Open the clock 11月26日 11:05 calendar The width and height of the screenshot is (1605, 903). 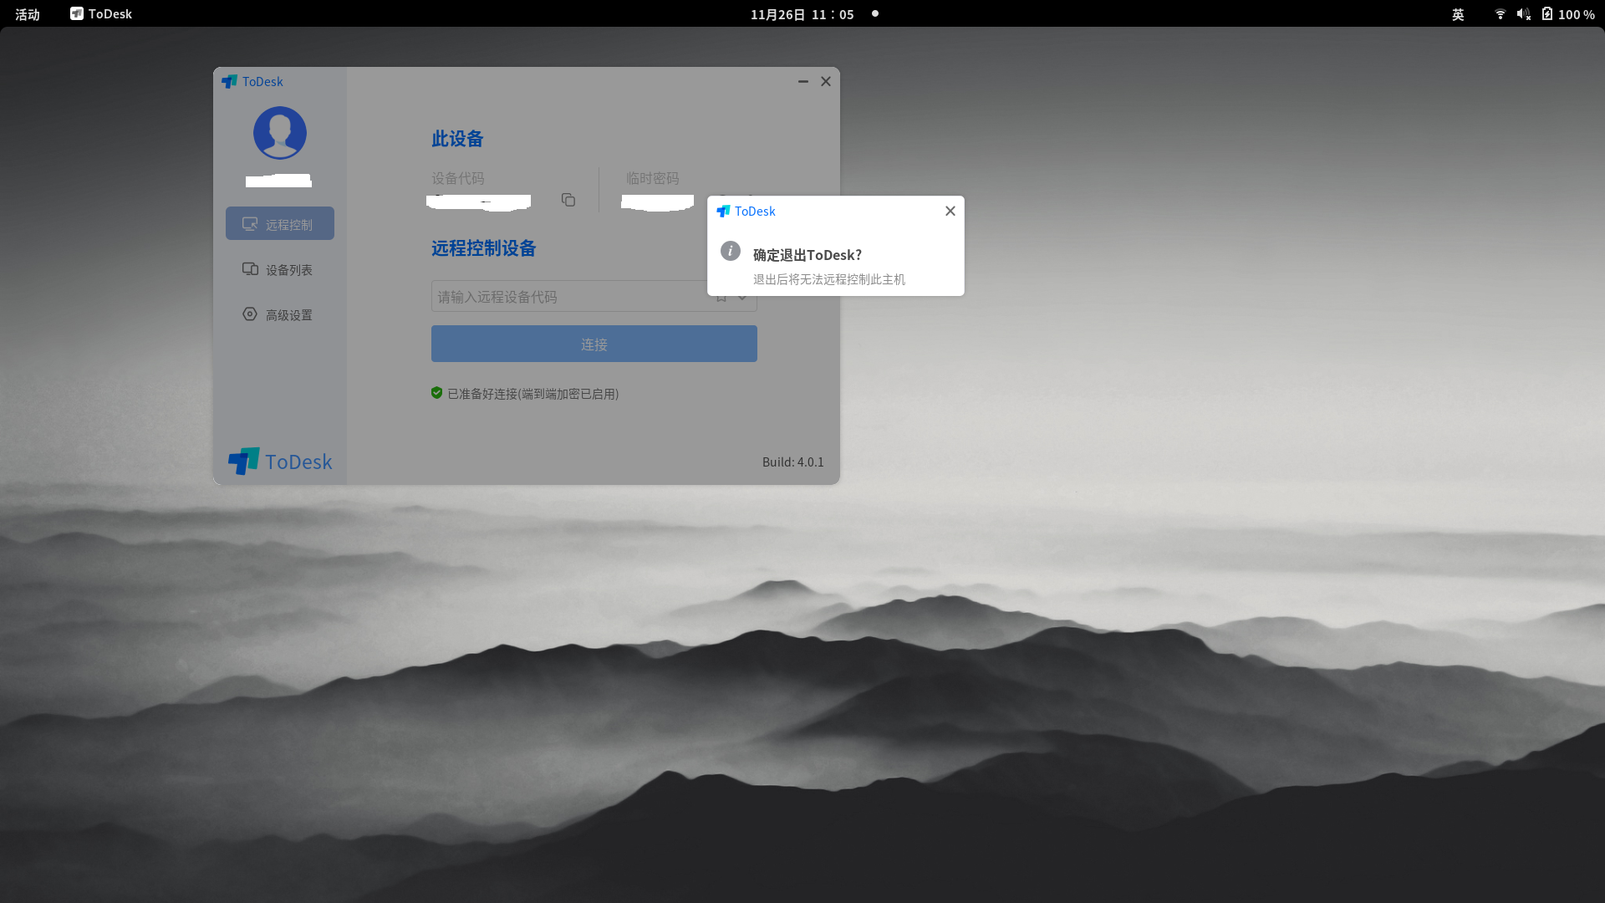click(x=802, y=14)
